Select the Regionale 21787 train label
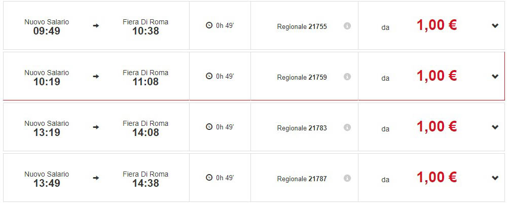The image size is (507, 203). point(302,179)
